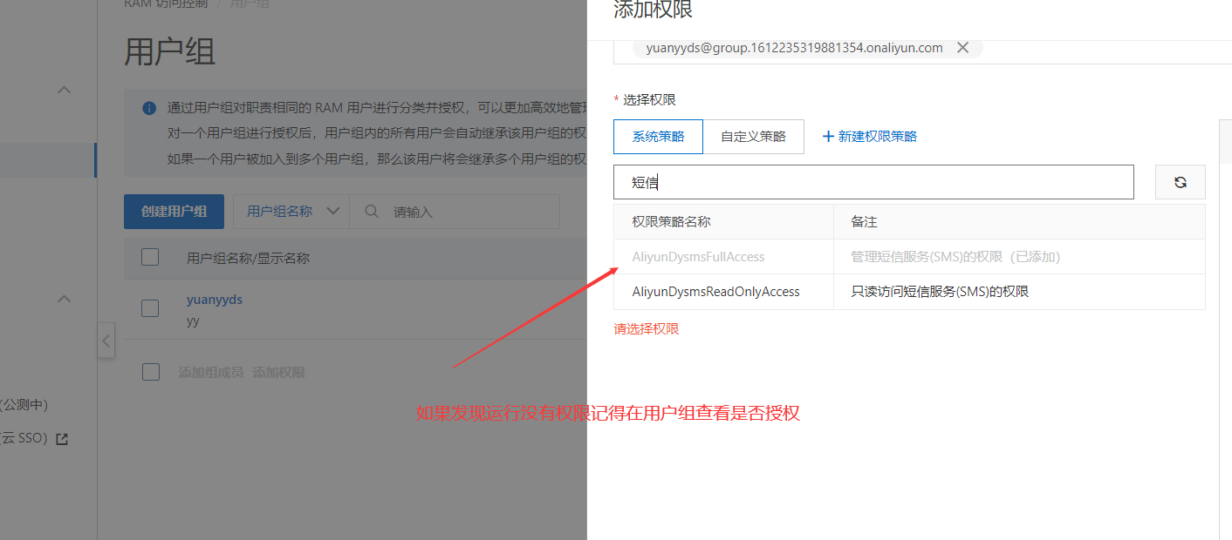Click the policy search field containing 短信
Image resolution: width=1232 pixels, height=540 pixels.
coord(873,182)
